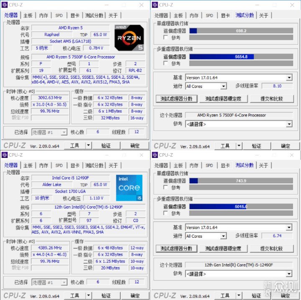The width and height of the screenshot is (301, 300).
Task: Click the 核心速度 value 3092.63 MHz
Action: coord(50,98)
